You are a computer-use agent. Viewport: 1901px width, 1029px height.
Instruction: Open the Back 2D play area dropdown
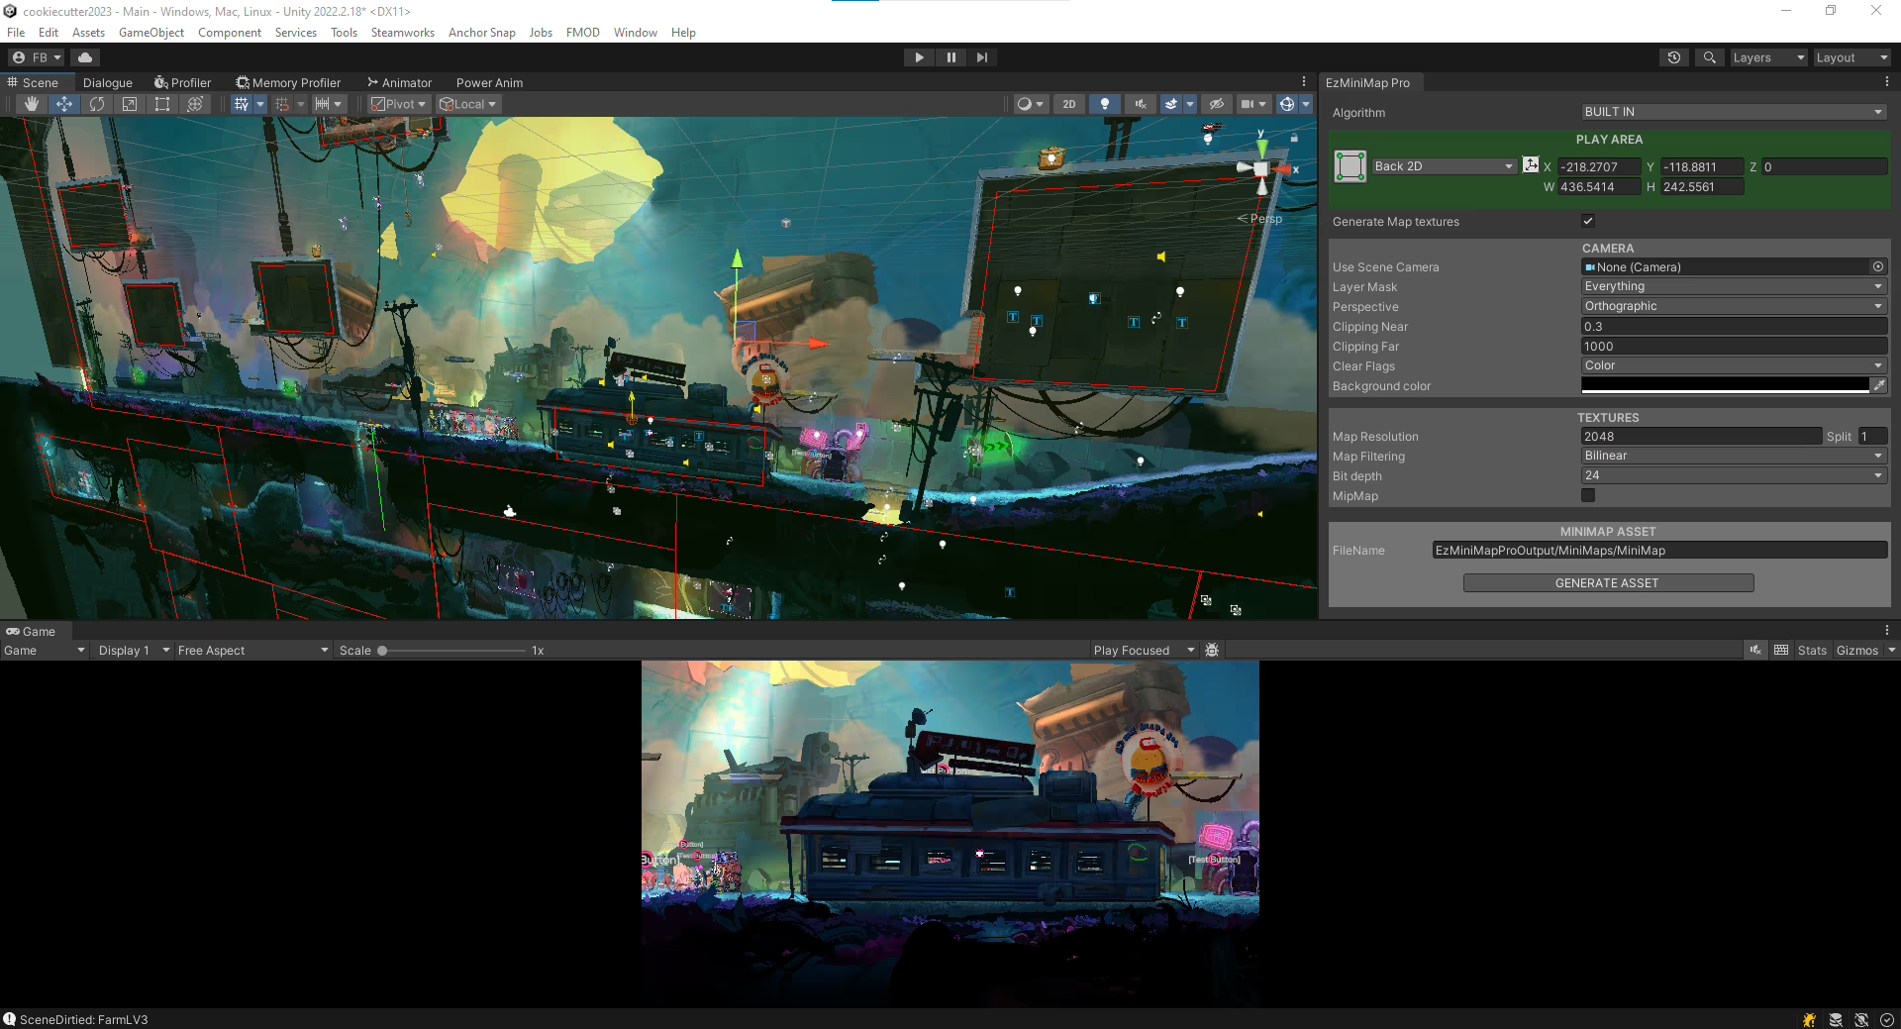1445,166
